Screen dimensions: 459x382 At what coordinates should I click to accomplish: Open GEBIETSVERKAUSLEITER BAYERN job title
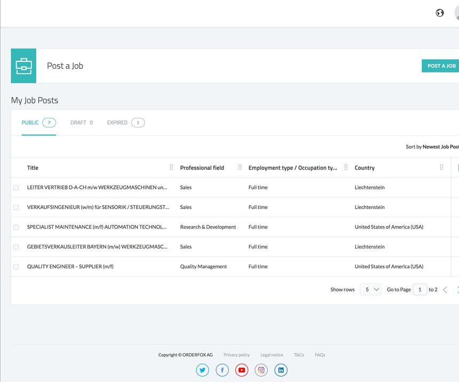click(x=97, y=247)
